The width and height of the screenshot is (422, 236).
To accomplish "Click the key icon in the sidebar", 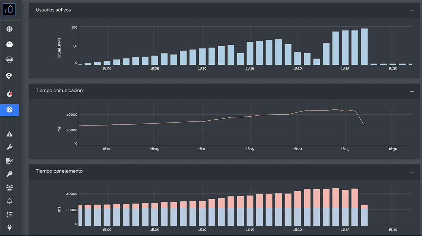I will [10, 174].
